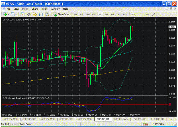Open the Charts menu

[x=35, y=9]
